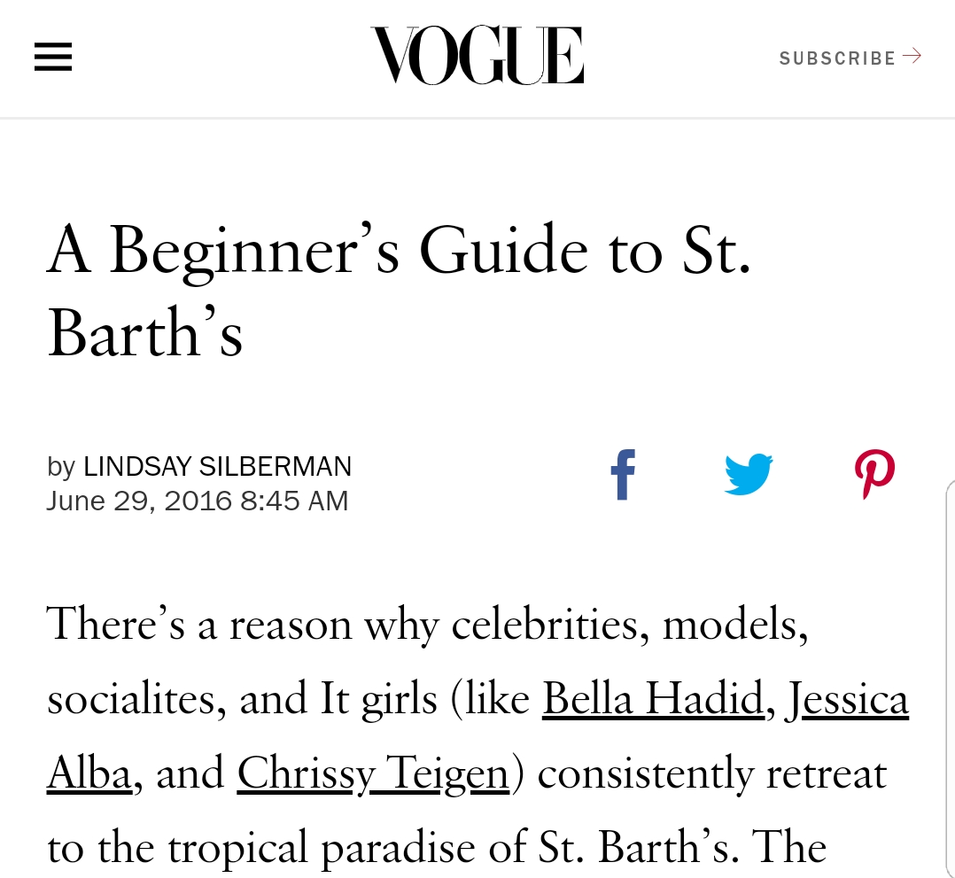Click the "by" byline label
The height and width of the screenshot is (878, 955).
coord(61,466)
